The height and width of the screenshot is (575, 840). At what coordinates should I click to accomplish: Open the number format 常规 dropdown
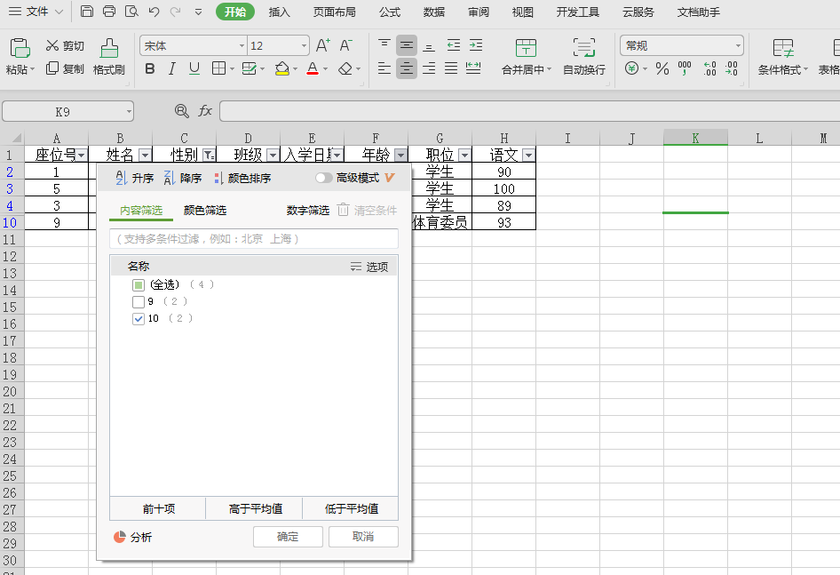coord(738,46)
